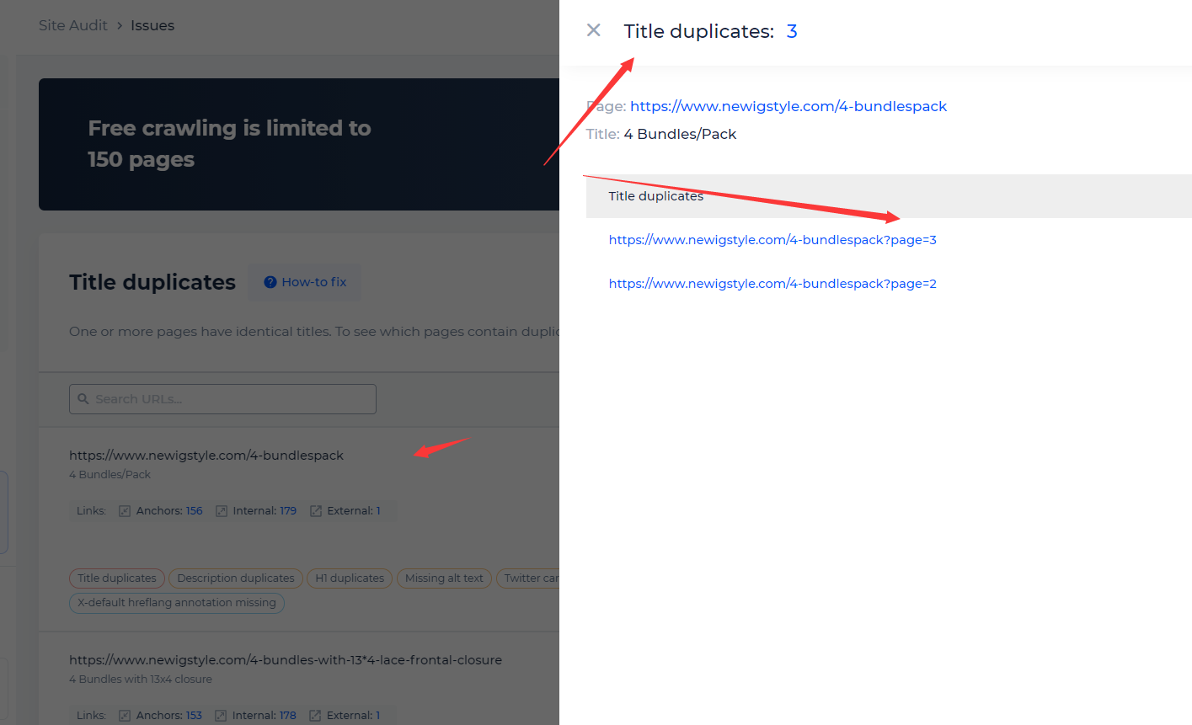Select the Description duplicates issue tag
1192x725 pixels.
236,578
